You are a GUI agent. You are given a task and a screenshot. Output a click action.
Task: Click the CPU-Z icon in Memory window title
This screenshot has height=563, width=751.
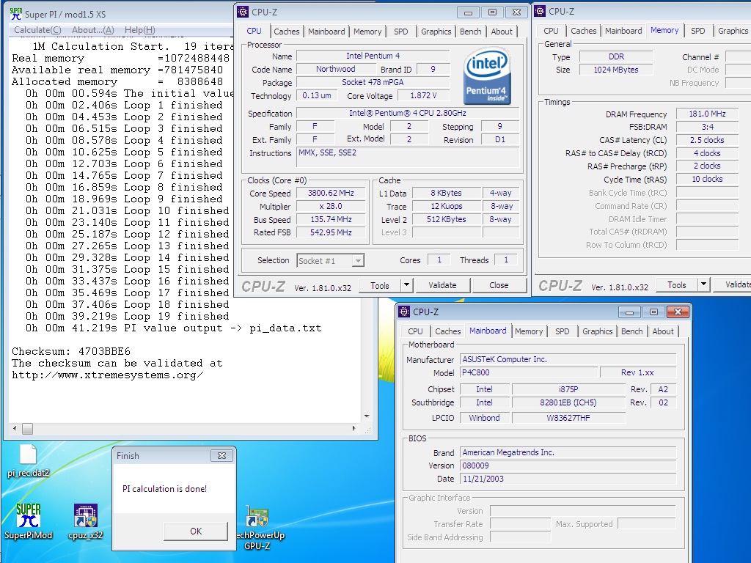(541, 11)
